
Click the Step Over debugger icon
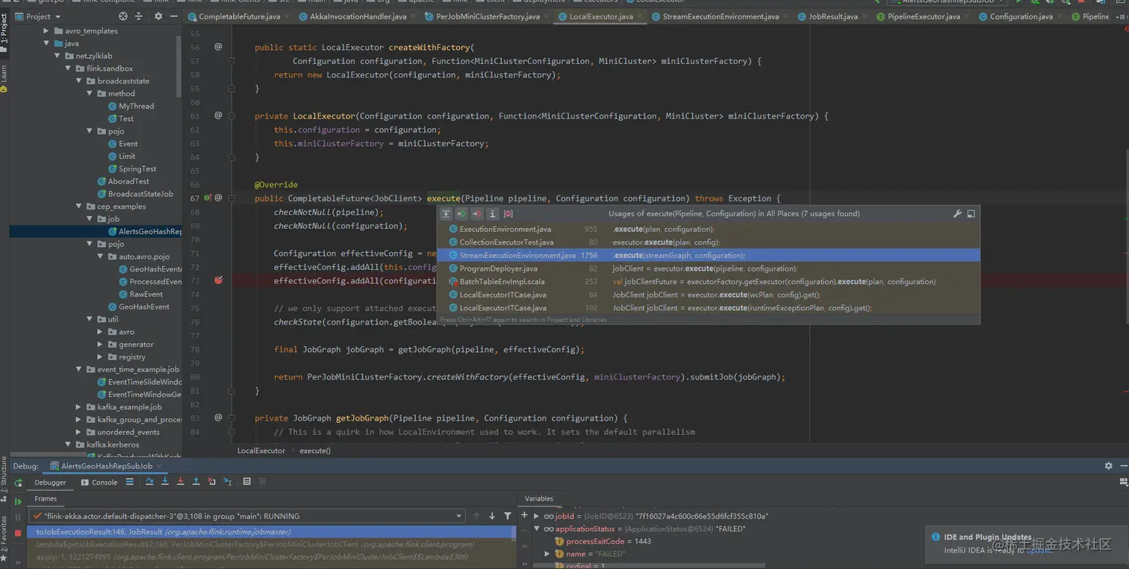pos(149,482)
